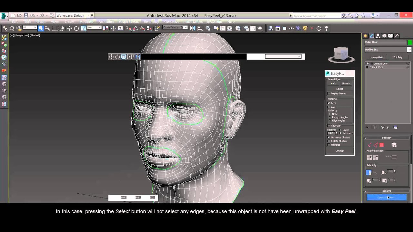Image resolution: width=413 pixels, height=232 pixels.
Task: Click the Undo arrow in title bar
Action: [x=32, y=15]
